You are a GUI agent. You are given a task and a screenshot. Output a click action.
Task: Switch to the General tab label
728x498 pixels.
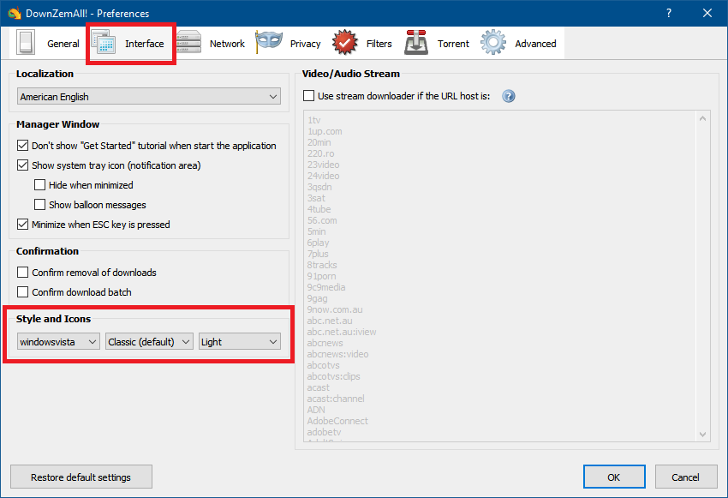click(63, 44)
